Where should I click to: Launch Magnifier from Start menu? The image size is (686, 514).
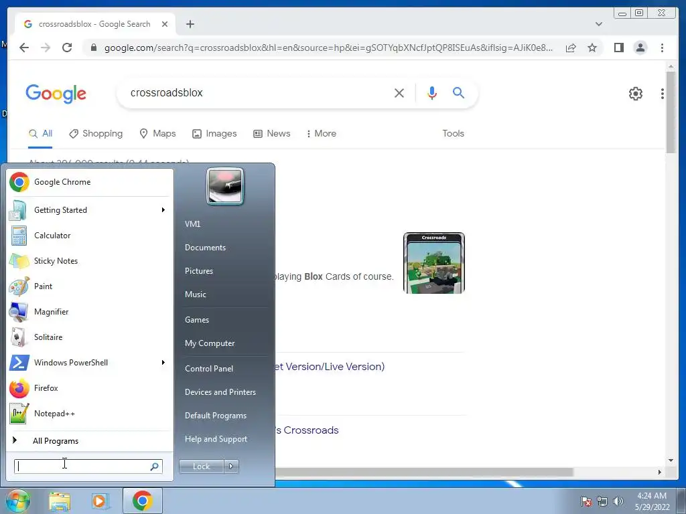point(89,312)
